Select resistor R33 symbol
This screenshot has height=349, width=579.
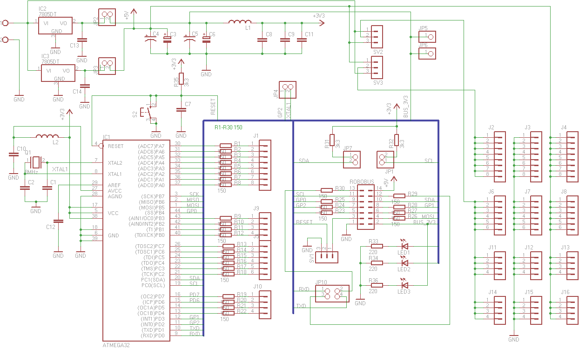pyautogui.click(x=376, y=246)
